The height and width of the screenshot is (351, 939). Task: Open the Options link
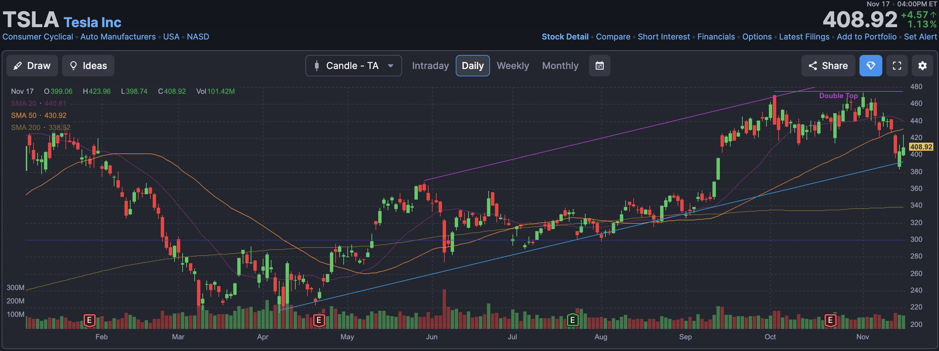point(757,37)
